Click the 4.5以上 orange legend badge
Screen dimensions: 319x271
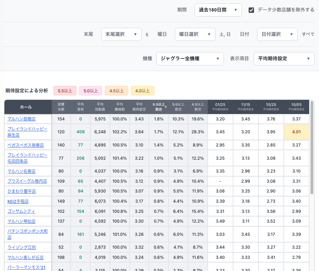[x=116, y=91]
